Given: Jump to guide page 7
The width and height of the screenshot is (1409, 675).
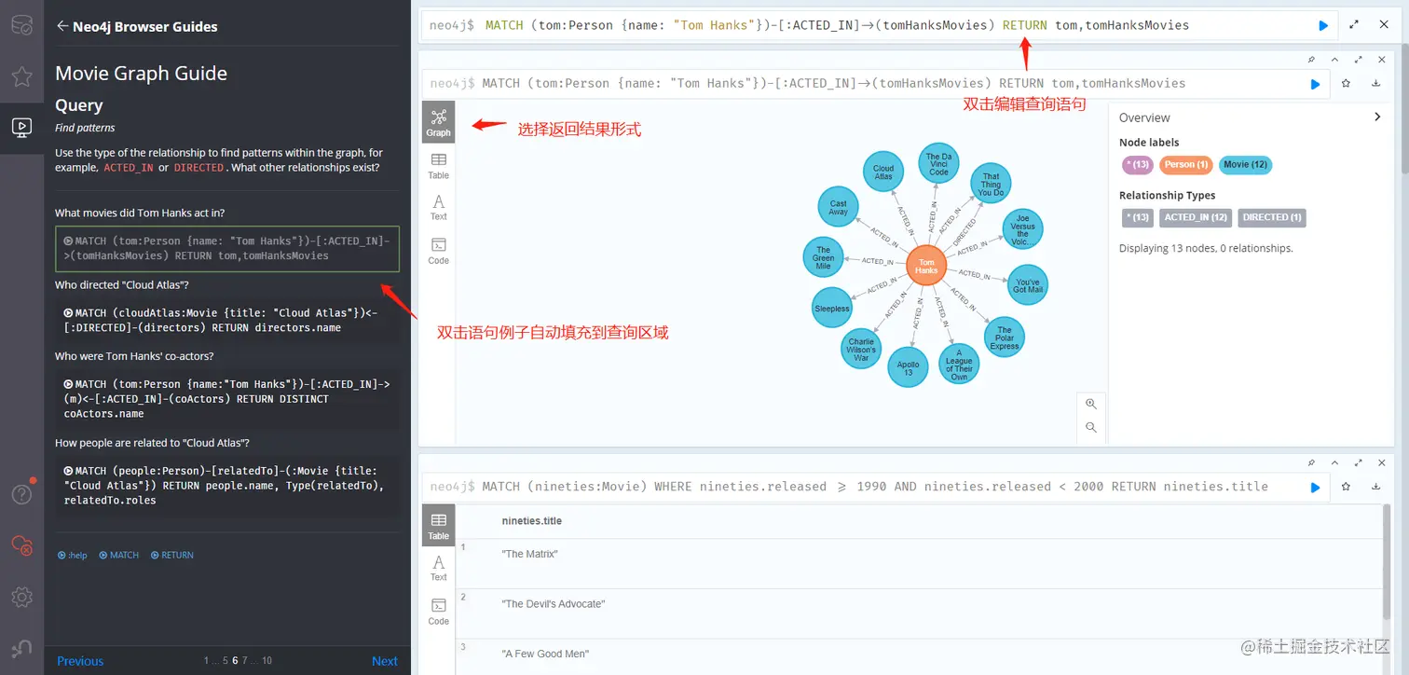Looking at the screenshot, I should click(x=244, y=661).
